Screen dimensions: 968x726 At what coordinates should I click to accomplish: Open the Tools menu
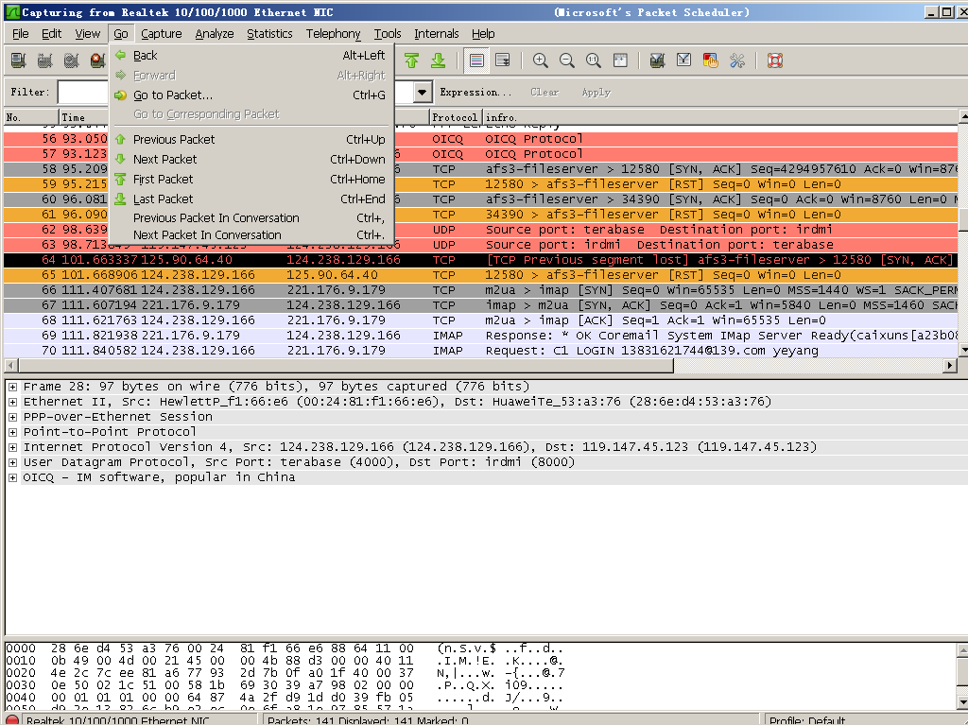(x=387, y=34)
